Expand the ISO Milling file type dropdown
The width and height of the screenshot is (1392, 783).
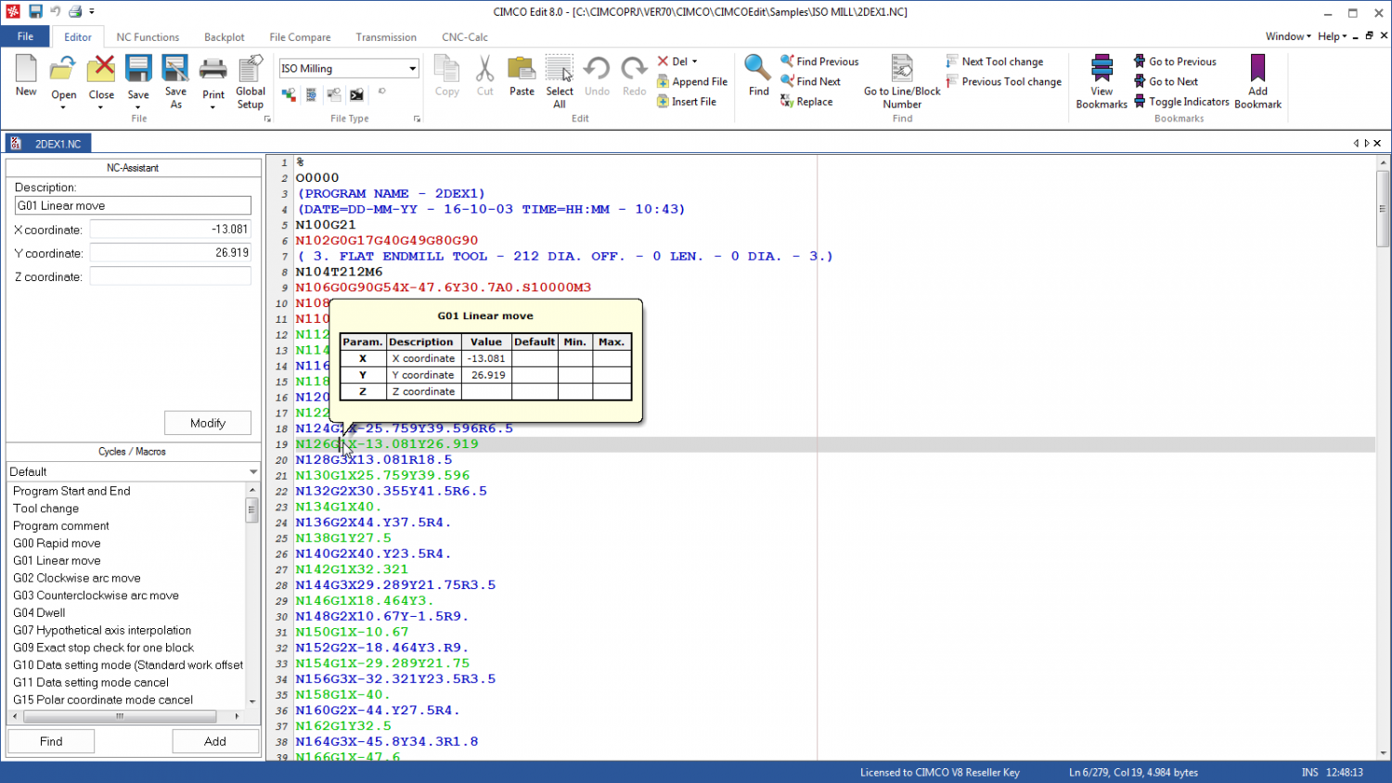point(412,69)
